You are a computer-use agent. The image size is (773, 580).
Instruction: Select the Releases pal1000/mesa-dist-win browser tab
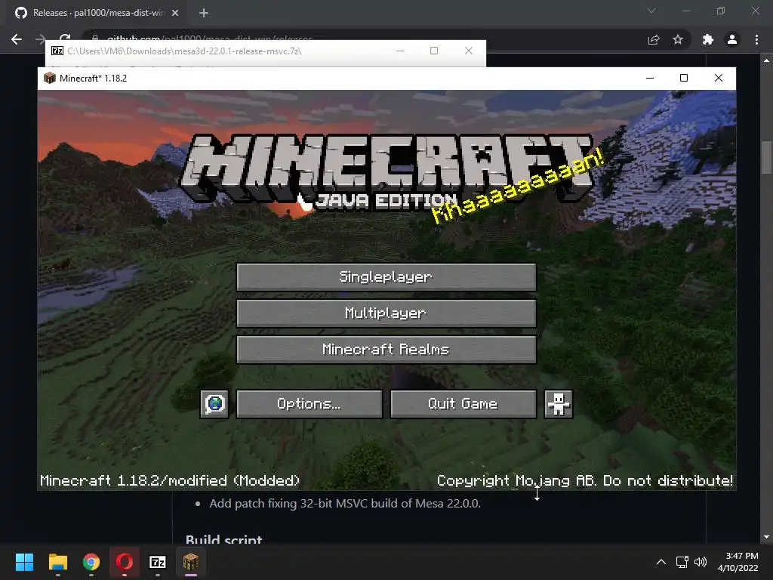[96, 13]
